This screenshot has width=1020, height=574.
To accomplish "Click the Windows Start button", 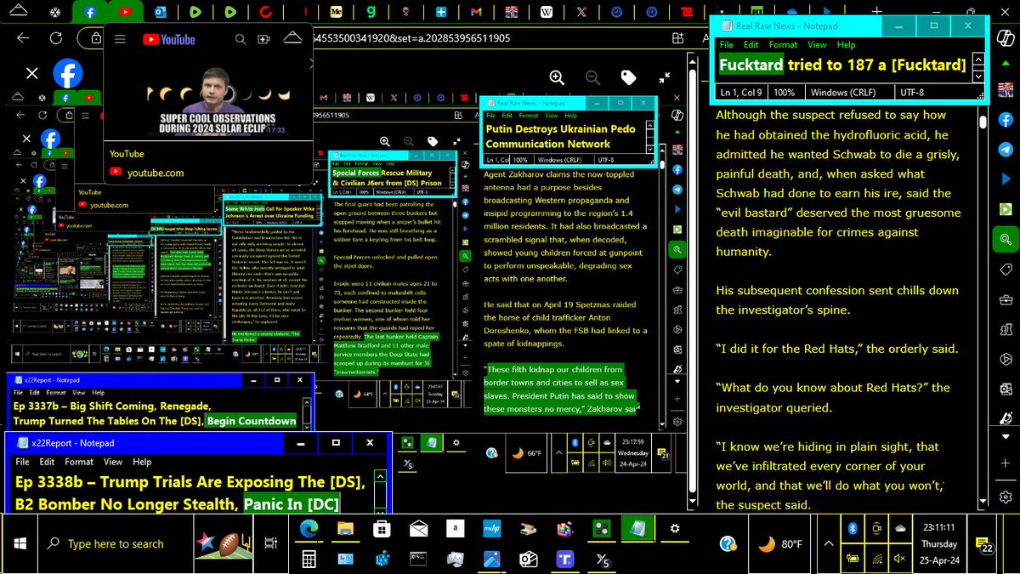I will [20, 543].
